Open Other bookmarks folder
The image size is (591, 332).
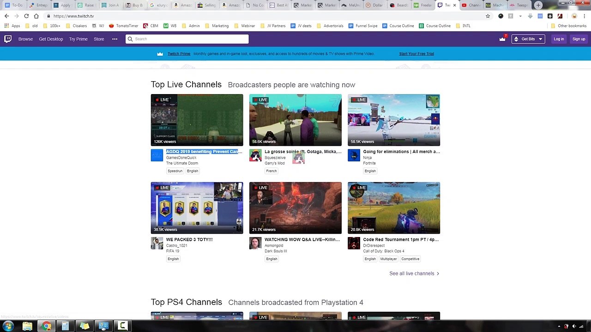(x=568, y=26)
